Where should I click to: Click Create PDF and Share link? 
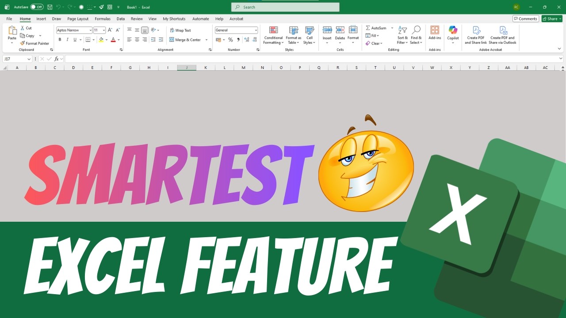point(476,35)
